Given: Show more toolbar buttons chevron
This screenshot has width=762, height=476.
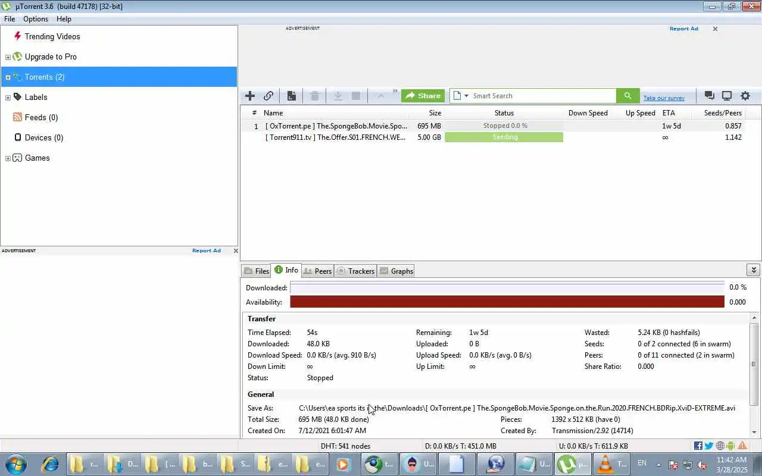Looking at the screenshot, I should tap(395, 92).
